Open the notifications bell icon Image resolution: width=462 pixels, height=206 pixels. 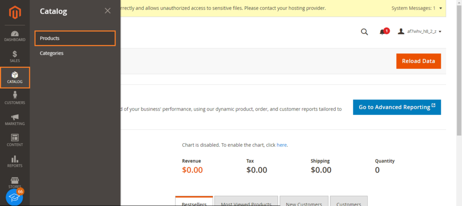(x=382, y=32)
